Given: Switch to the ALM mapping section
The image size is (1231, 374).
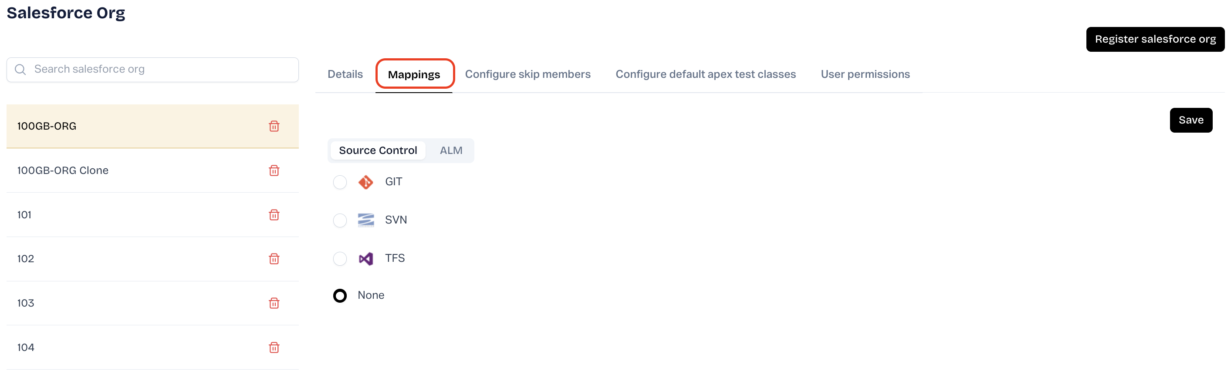Looking at the screenshot, I should (451, 151).
